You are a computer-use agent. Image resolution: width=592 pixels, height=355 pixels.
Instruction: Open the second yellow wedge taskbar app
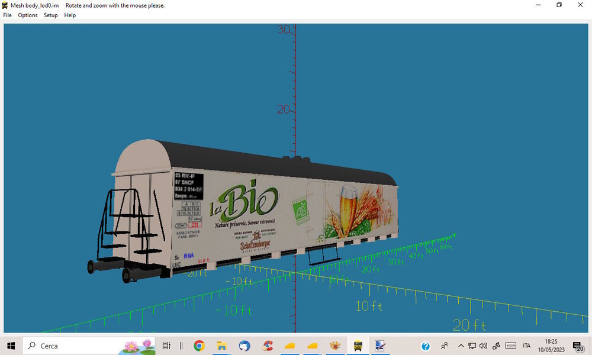pos(312,346)
